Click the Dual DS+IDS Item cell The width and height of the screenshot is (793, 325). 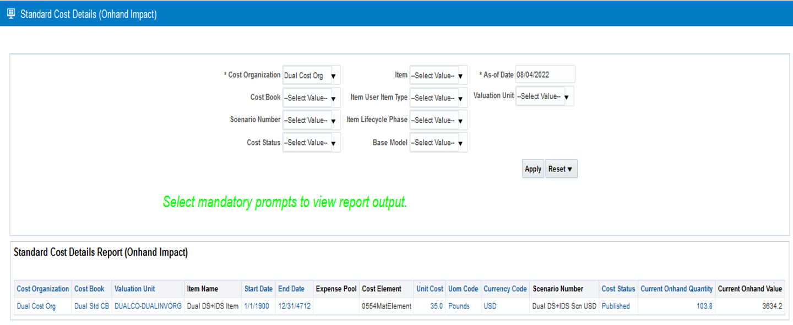(x=213, y=306)
